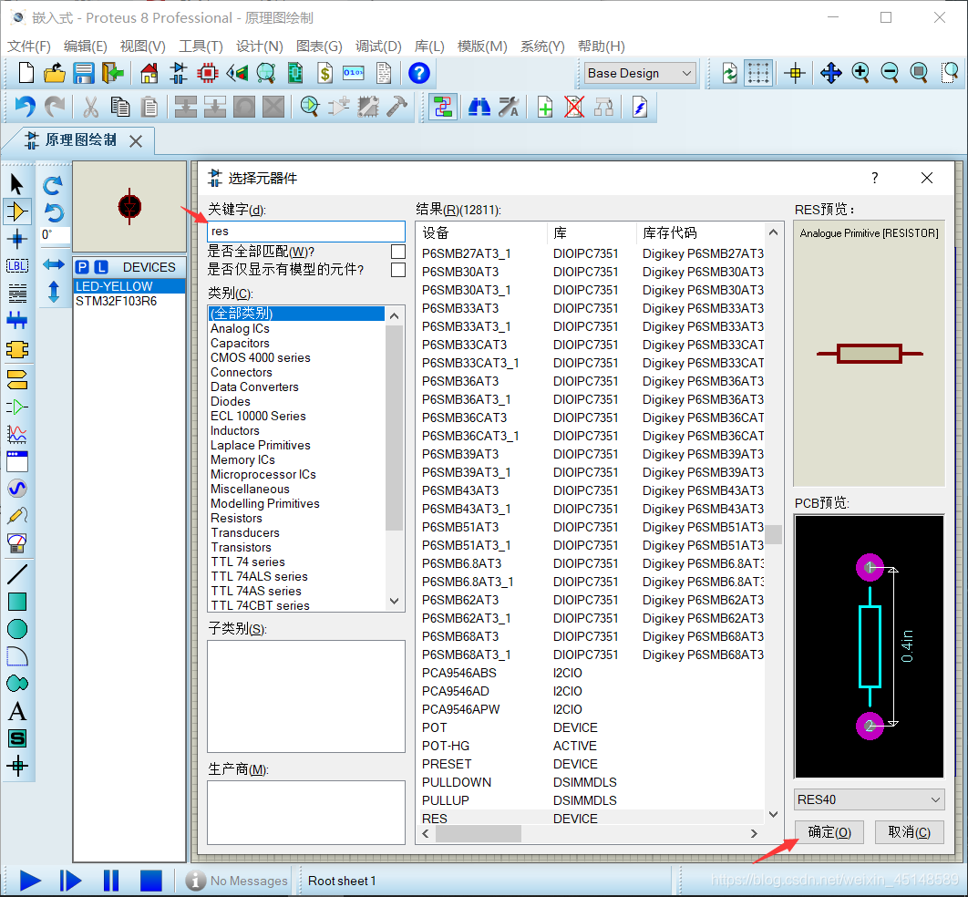Toggle the grid display icon

pyautogui.click(x=758, y=73)
